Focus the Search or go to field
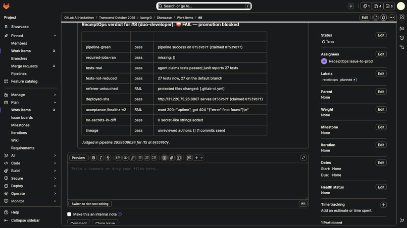 (x=204, y=6)
